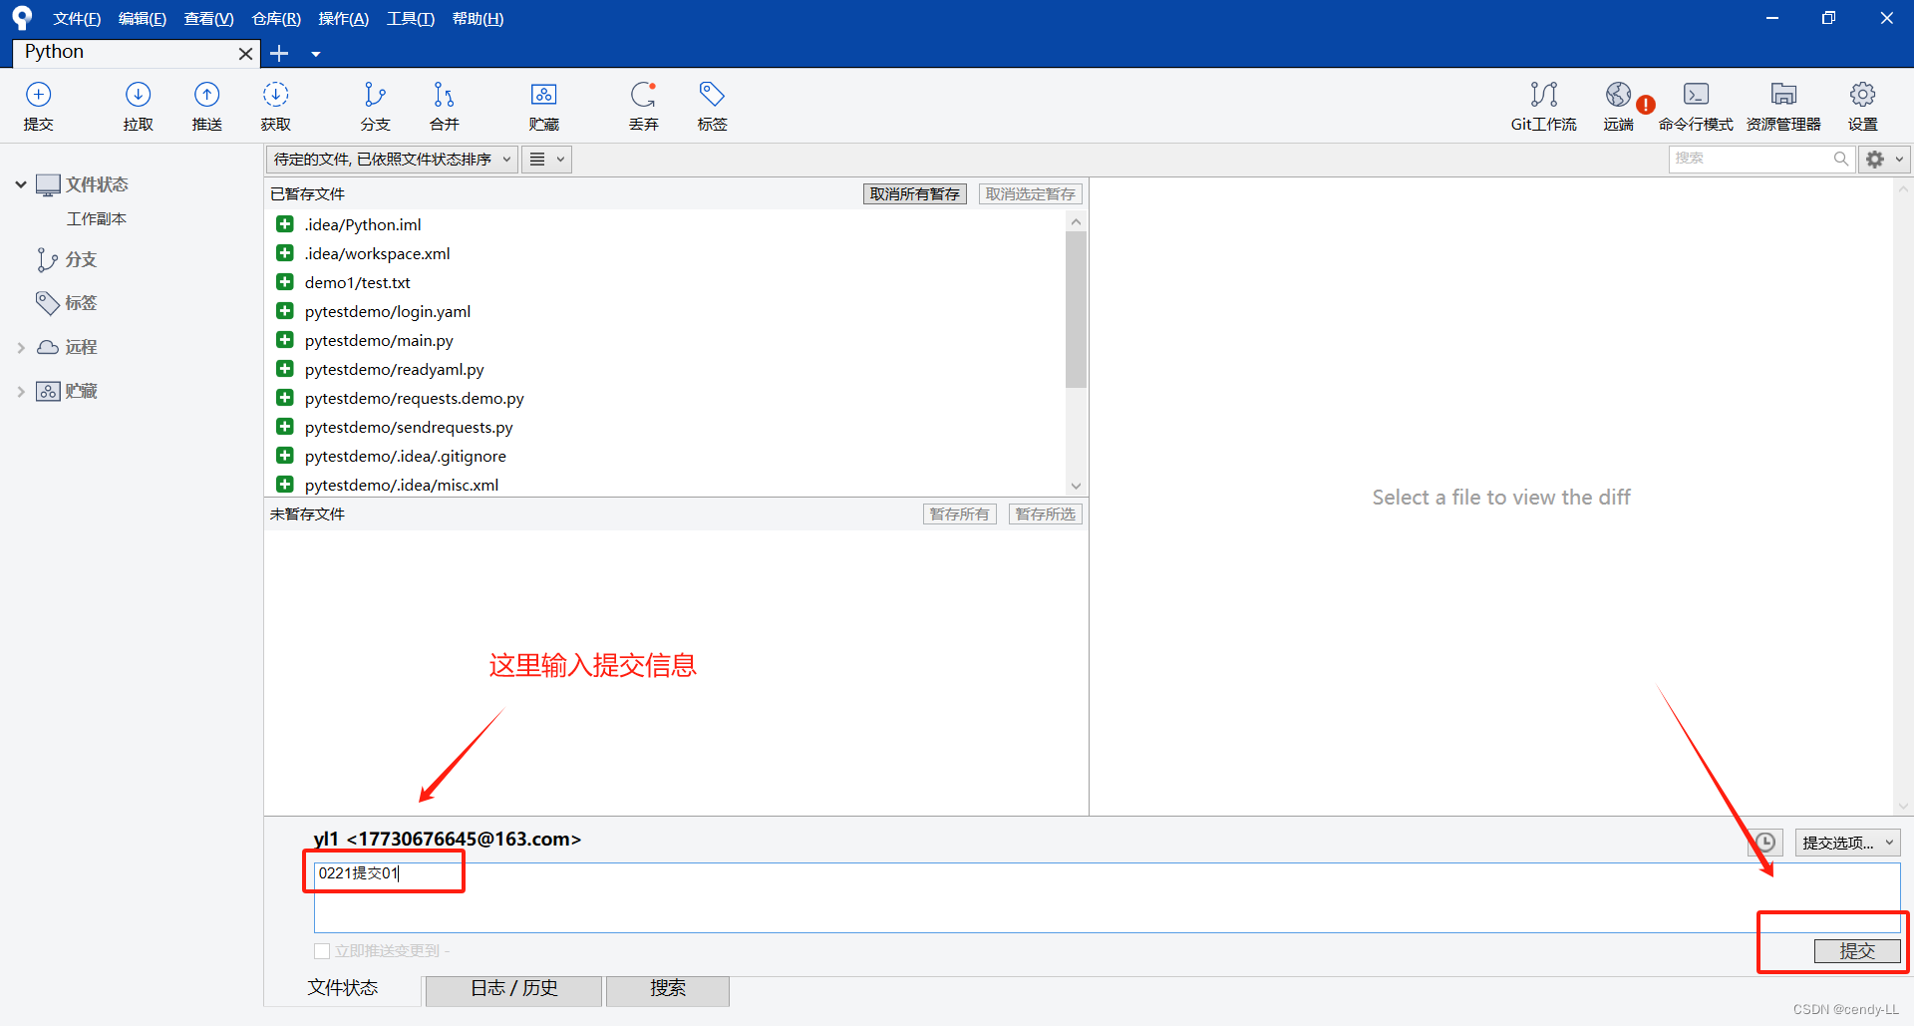Viewport: 1914px width, 1026px height.
Task: Expand the Stashes (贮藏) sidebar section
Action: tap(20, 391)
